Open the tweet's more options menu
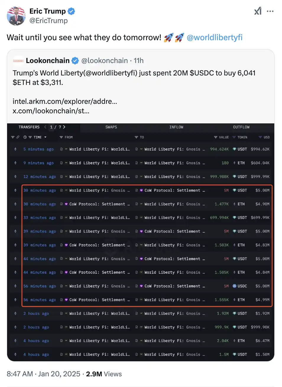This screenshot has height=387, width=282. point(270,11)
